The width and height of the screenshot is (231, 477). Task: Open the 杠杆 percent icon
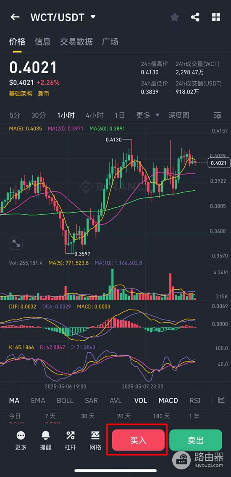point(71,435)
